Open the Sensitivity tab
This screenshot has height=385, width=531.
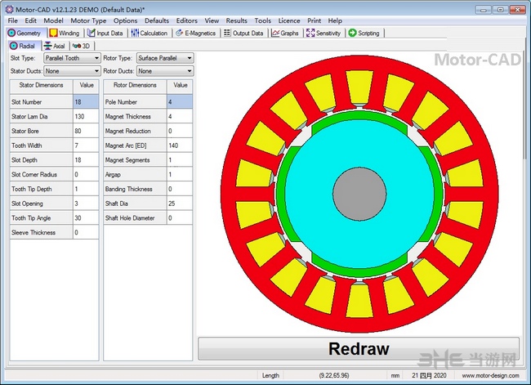pos(324,34)
